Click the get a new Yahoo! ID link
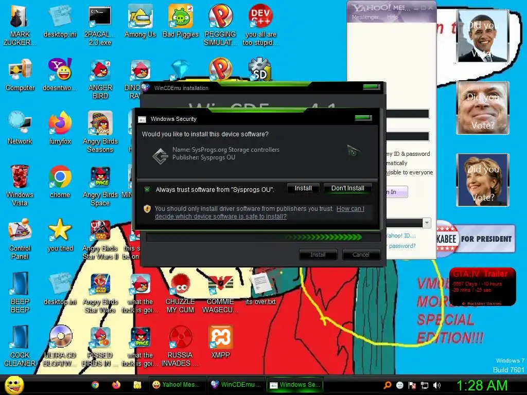Screen dimensions: 527x395 (401, 236)
